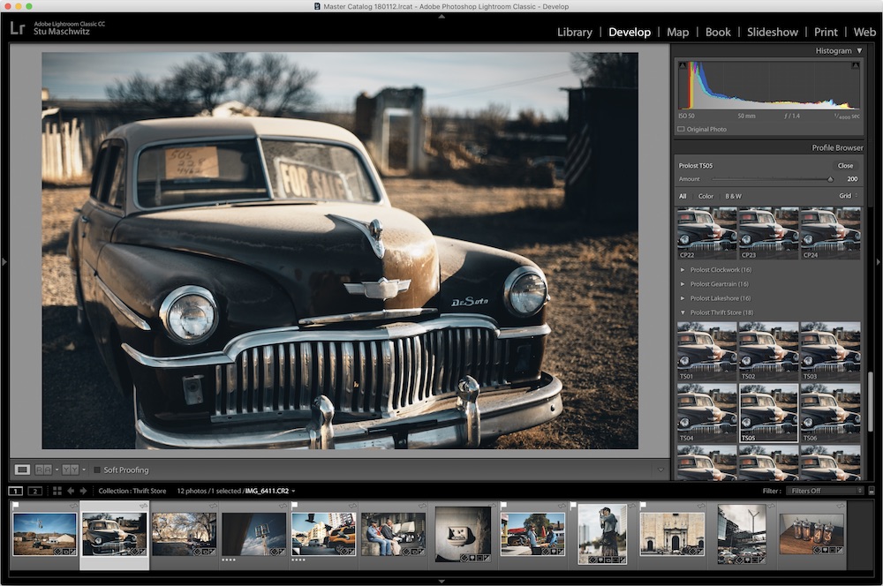
Task: Switch to the Web module
Action: [864, 32]
